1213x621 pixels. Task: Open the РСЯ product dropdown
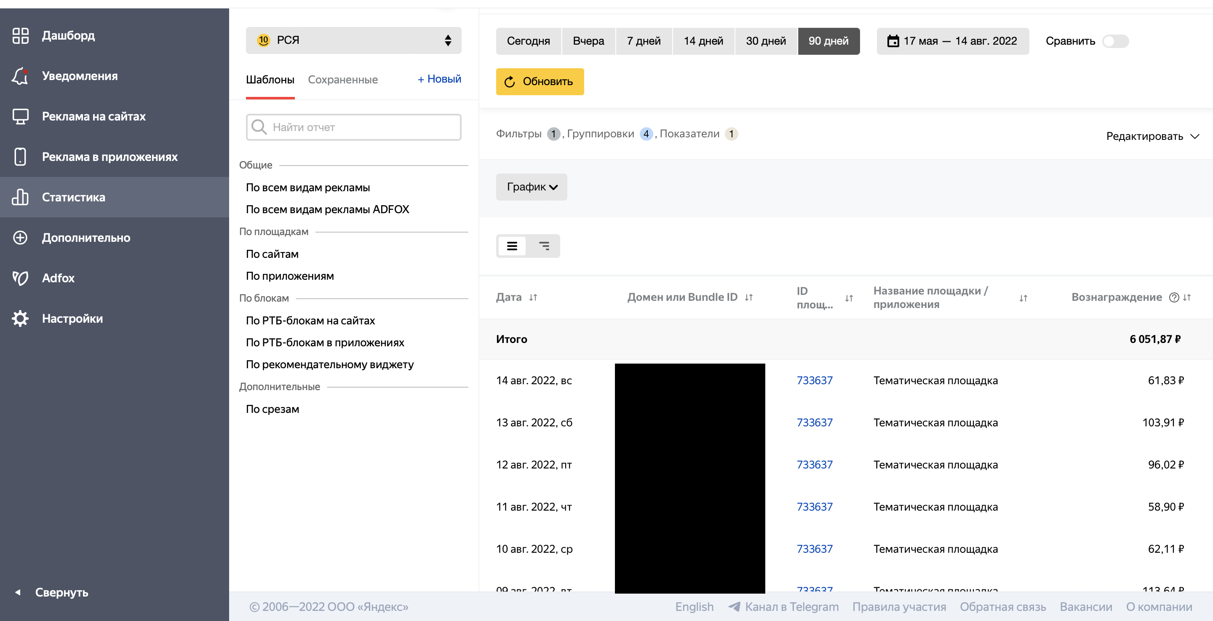353,40
